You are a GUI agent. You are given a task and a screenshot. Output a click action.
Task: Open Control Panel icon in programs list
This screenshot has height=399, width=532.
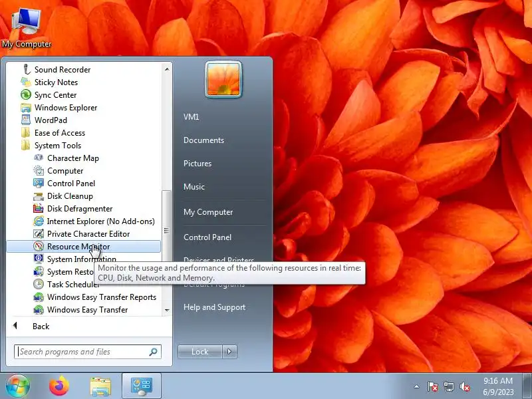tap(39, 184)
